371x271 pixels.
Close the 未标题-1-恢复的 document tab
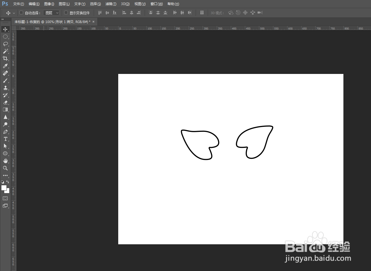click(x=93, y=22)
